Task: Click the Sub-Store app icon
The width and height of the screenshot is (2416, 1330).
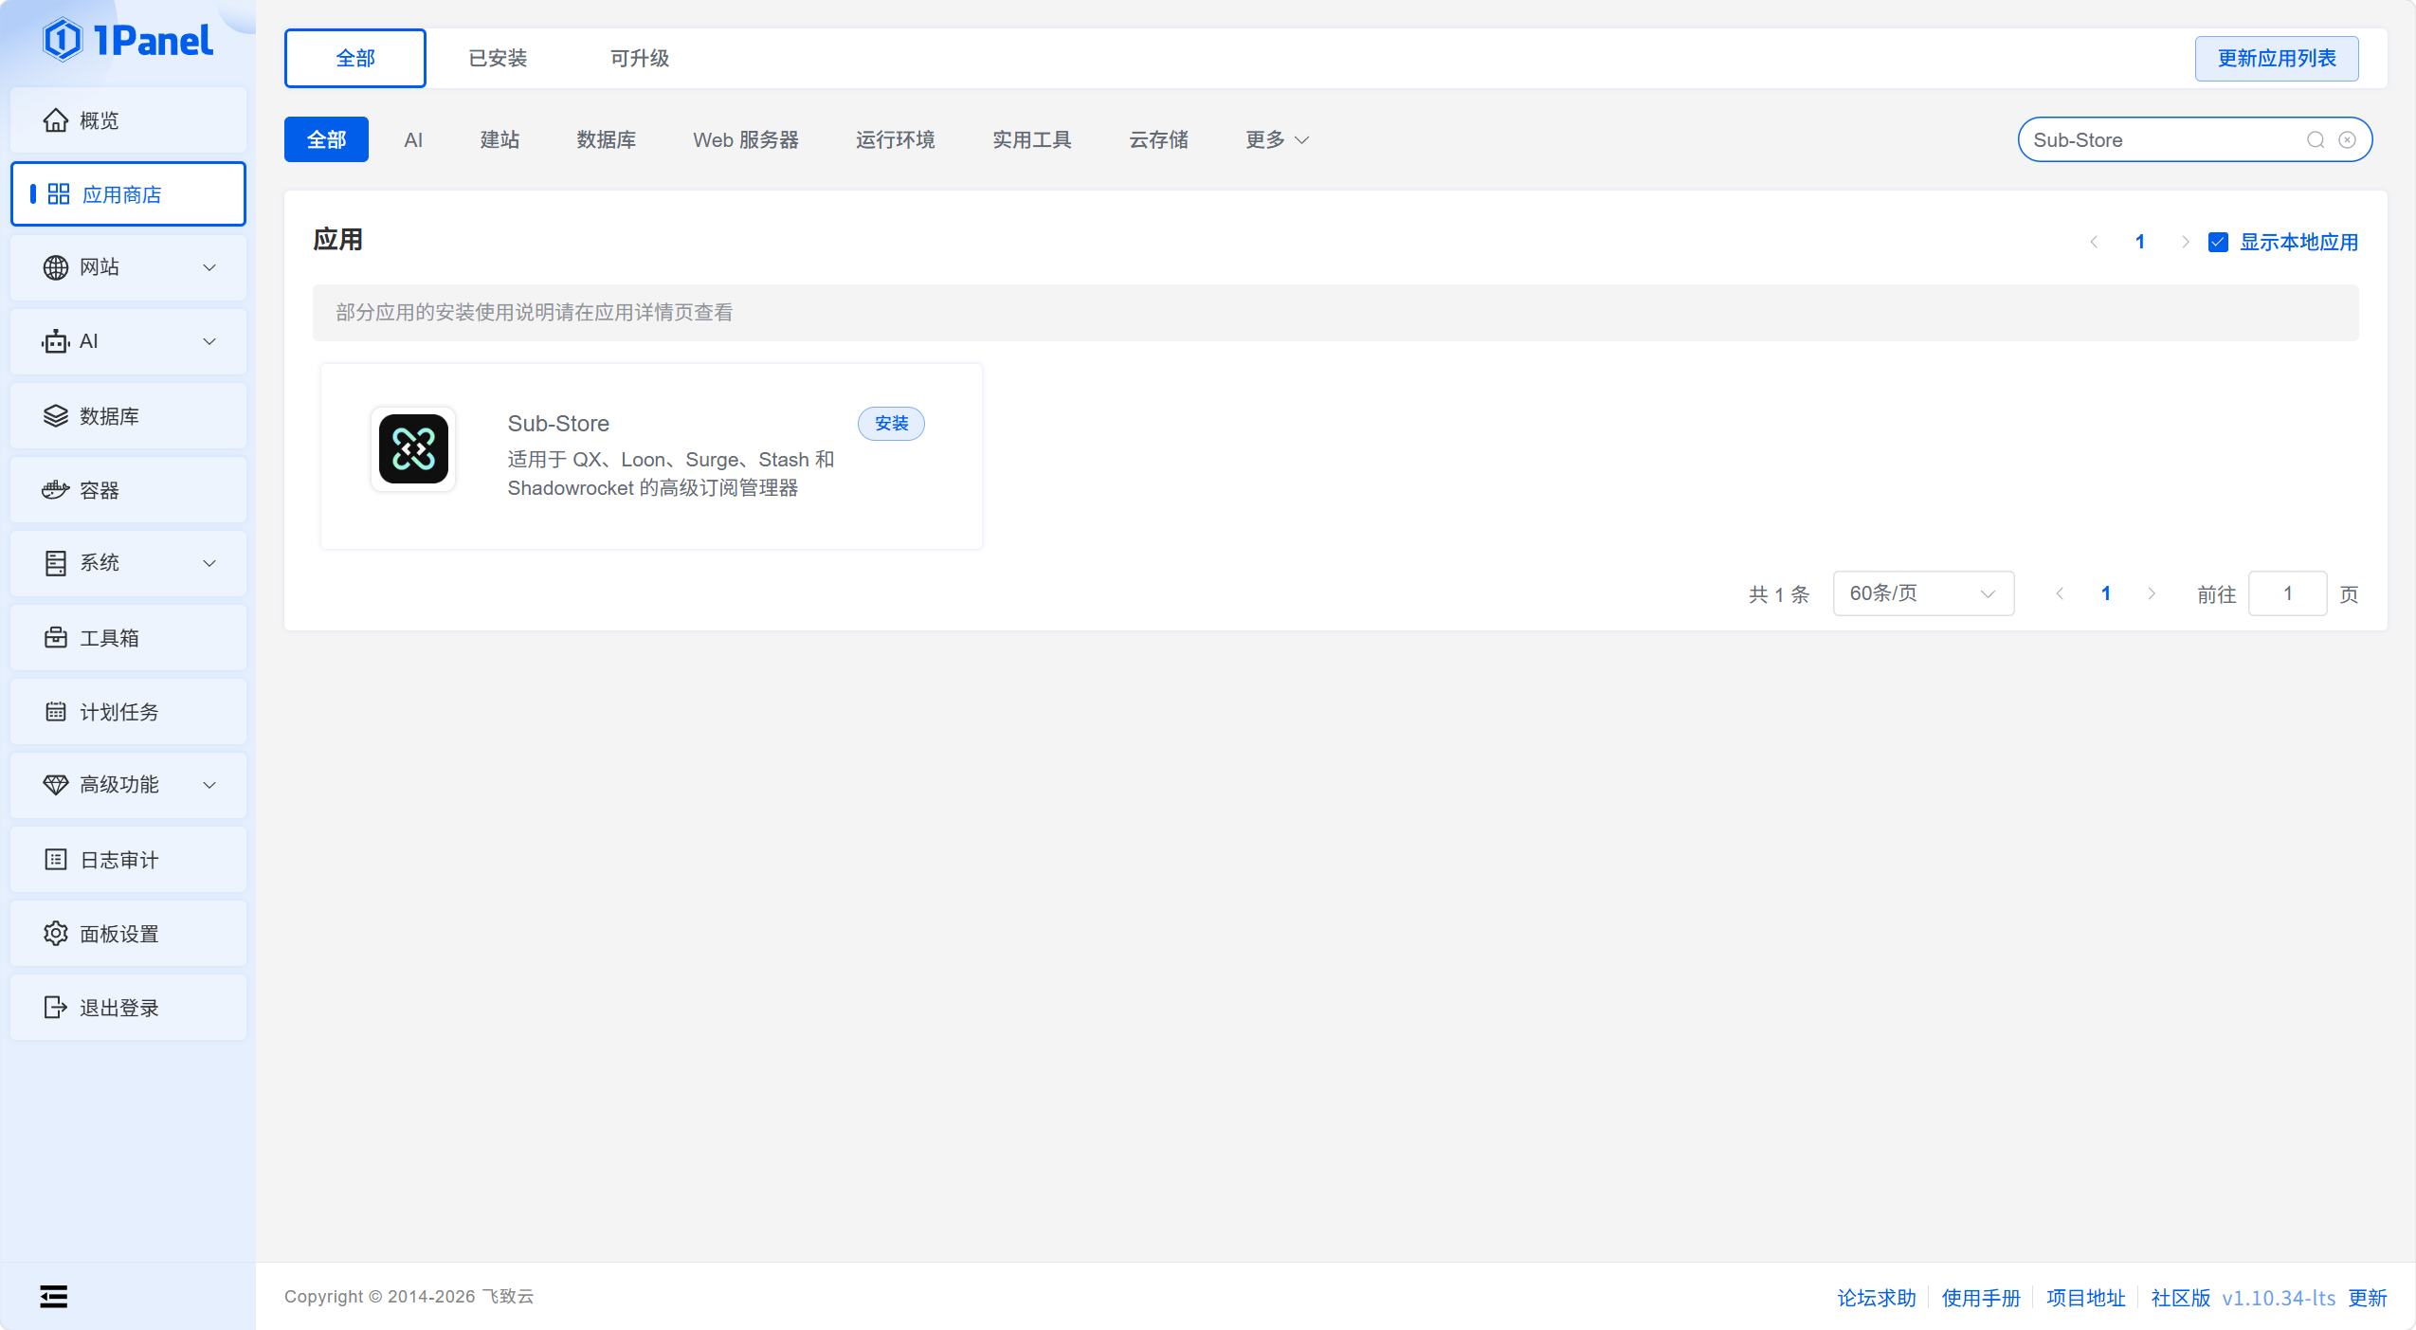Action: (x=413, y=449)
